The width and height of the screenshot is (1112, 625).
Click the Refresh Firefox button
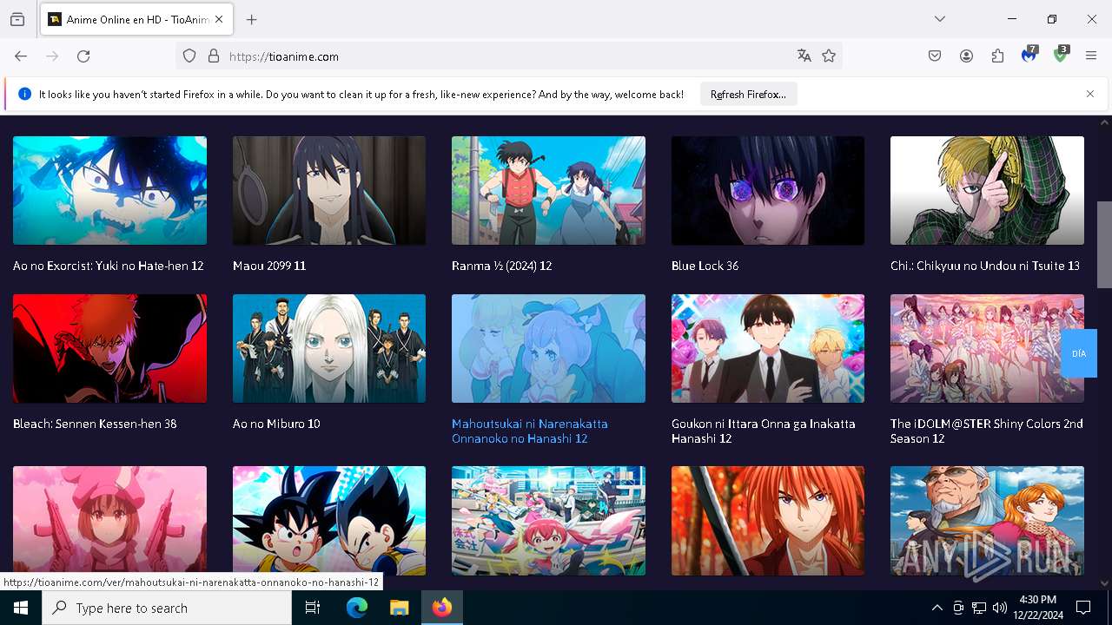(748, 94)
